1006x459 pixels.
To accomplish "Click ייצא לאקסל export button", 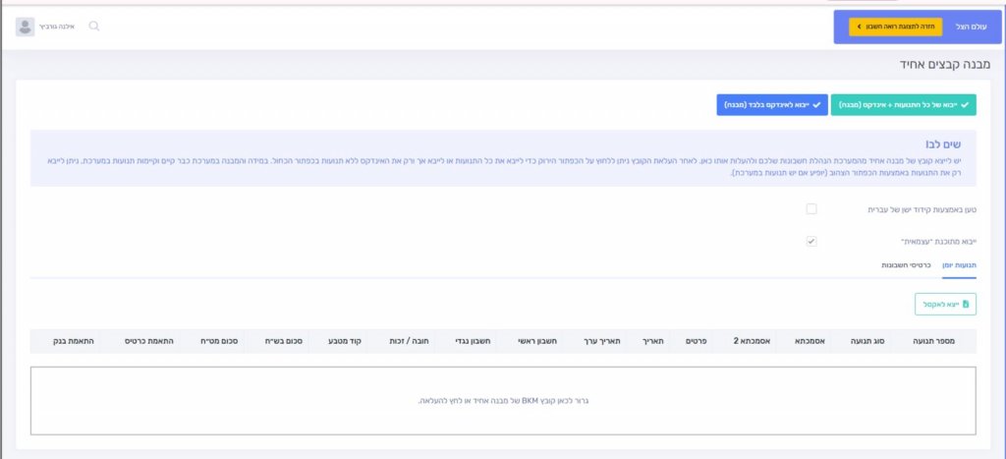I will click(945, 305).
